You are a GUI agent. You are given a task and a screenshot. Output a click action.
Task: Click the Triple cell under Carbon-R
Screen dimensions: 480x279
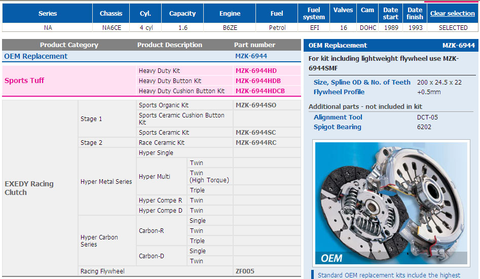[210, 241]
